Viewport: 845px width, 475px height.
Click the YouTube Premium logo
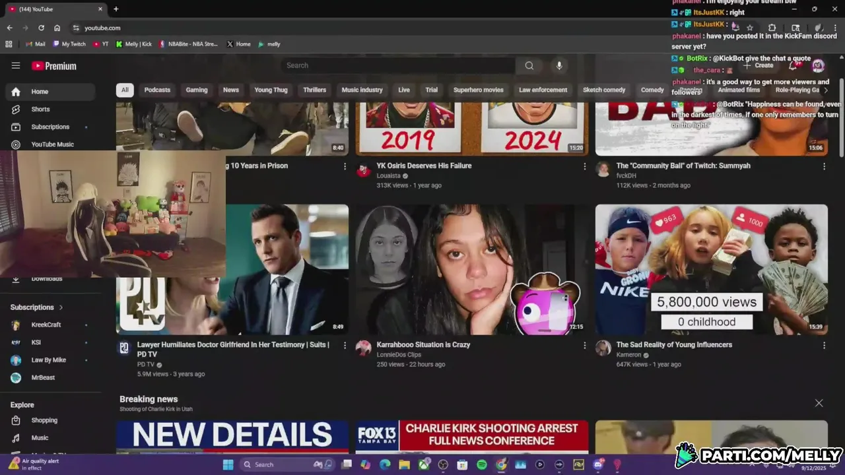[x=54, y=66]
